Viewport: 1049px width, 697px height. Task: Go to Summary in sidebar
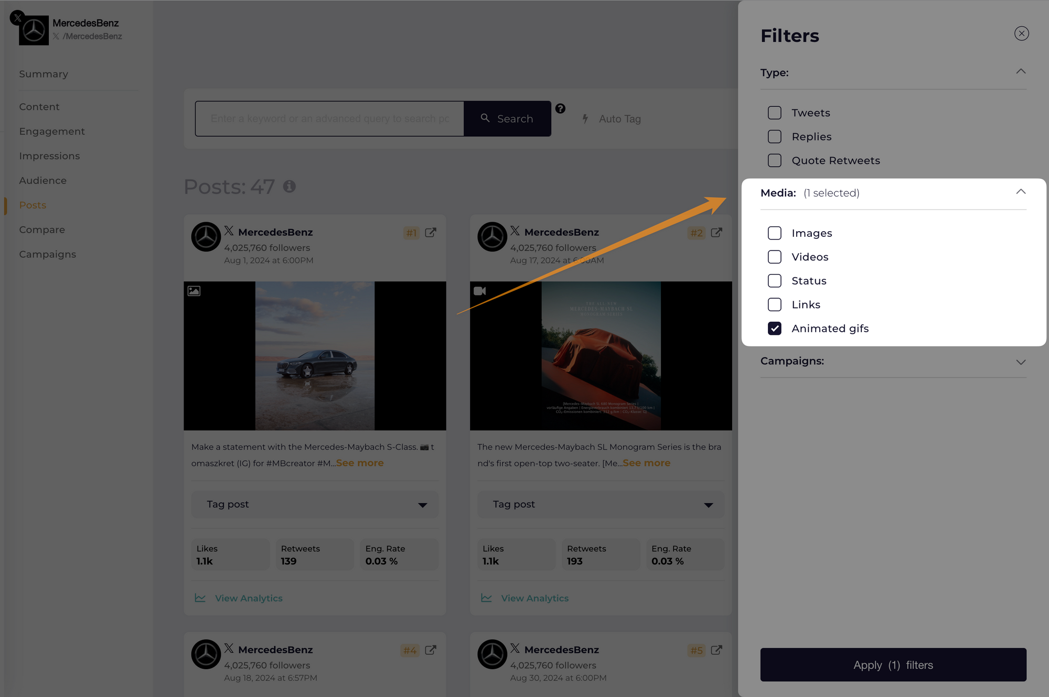(44, 74)
